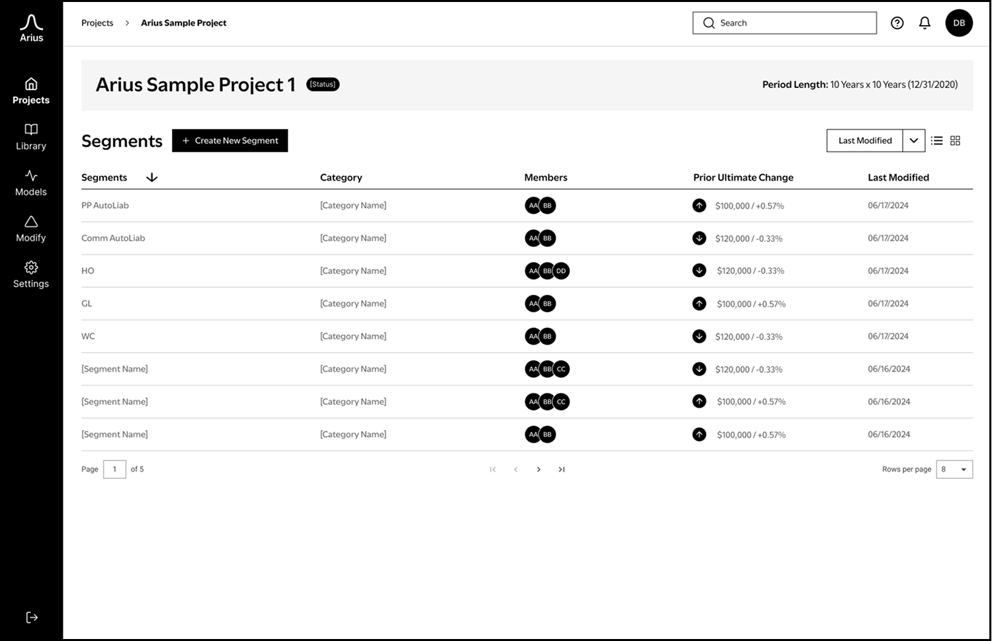Click the down arrow icon in Comm AutoLiab row
The image size is (992, 641).
(699, 238)
